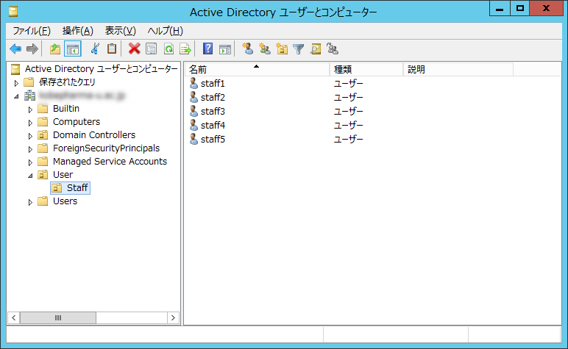
Task: Open Properties using the toolbar icon
Action: [151, 48]
